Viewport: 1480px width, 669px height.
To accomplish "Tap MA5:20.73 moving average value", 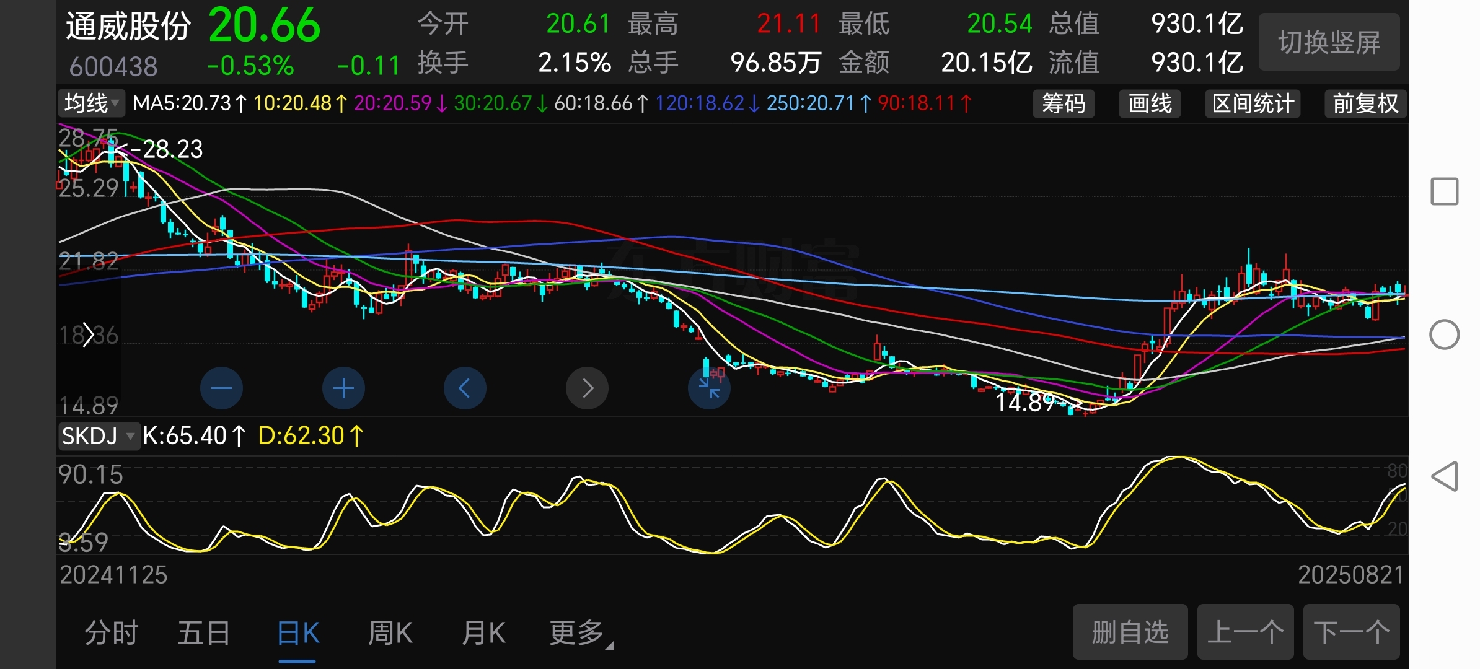I will point(190,103).
